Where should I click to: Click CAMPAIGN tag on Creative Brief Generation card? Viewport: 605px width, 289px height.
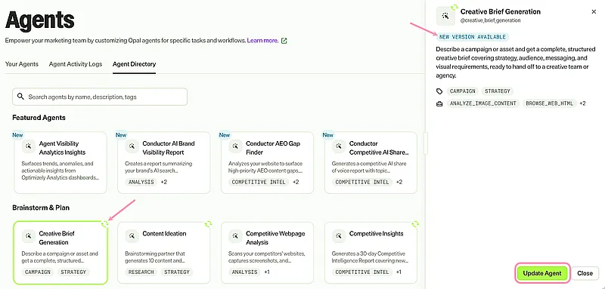coord(38,272)
